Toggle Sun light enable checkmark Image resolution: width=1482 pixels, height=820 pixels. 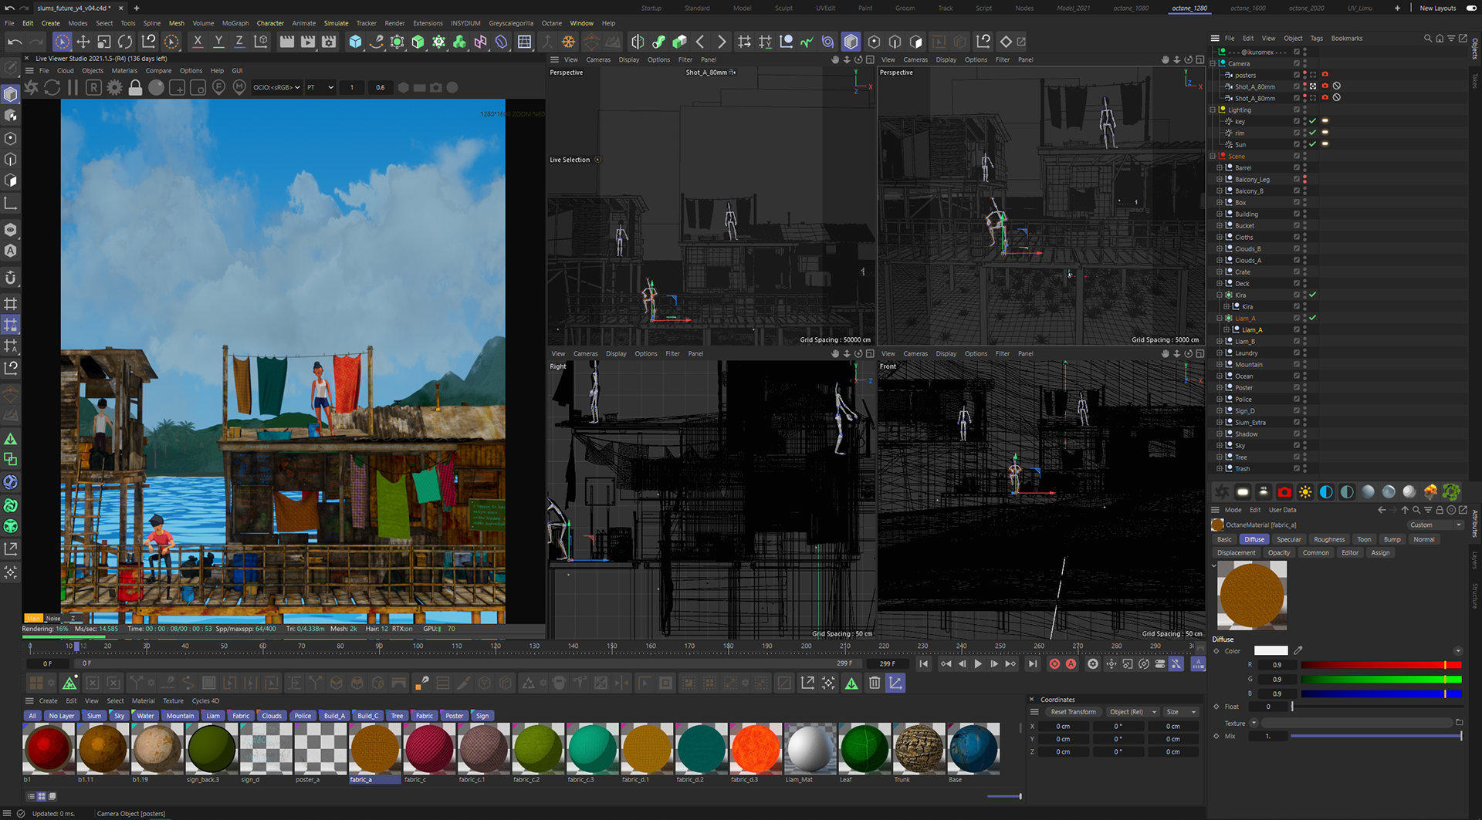(1312, 144)
